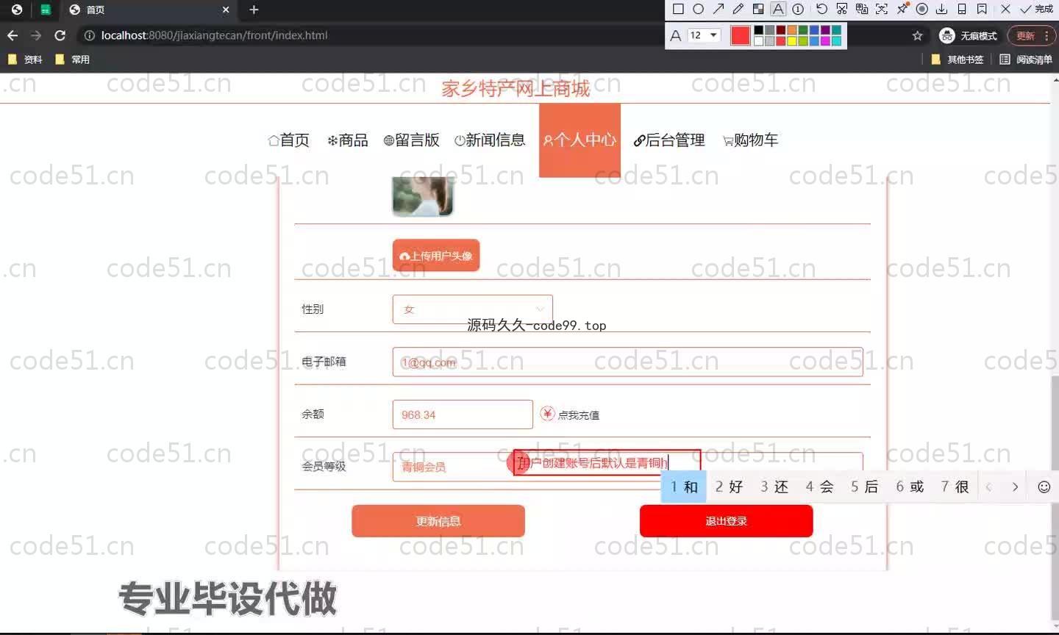Bookmark this page with the star icon
This screenshot has height=635, width=1059.
tap(917, 35)
